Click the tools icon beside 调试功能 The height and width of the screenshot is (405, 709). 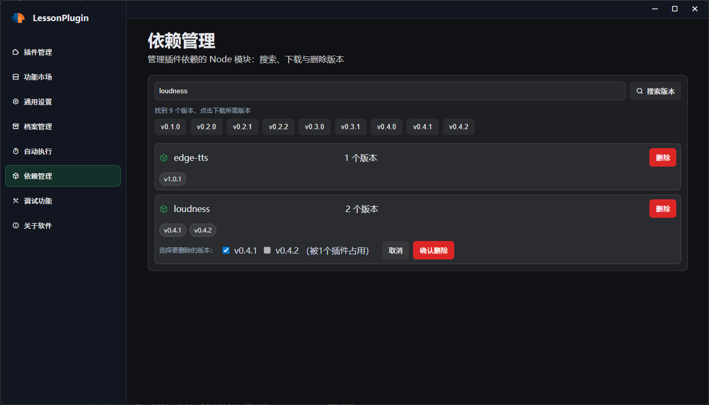[16, 201]
